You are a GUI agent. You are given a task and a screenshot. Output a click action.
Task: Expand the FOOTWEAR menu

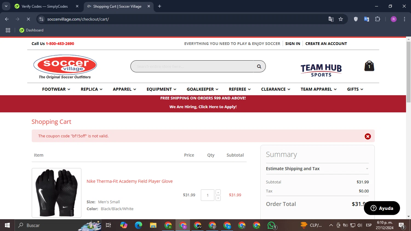tap(56, 89)
